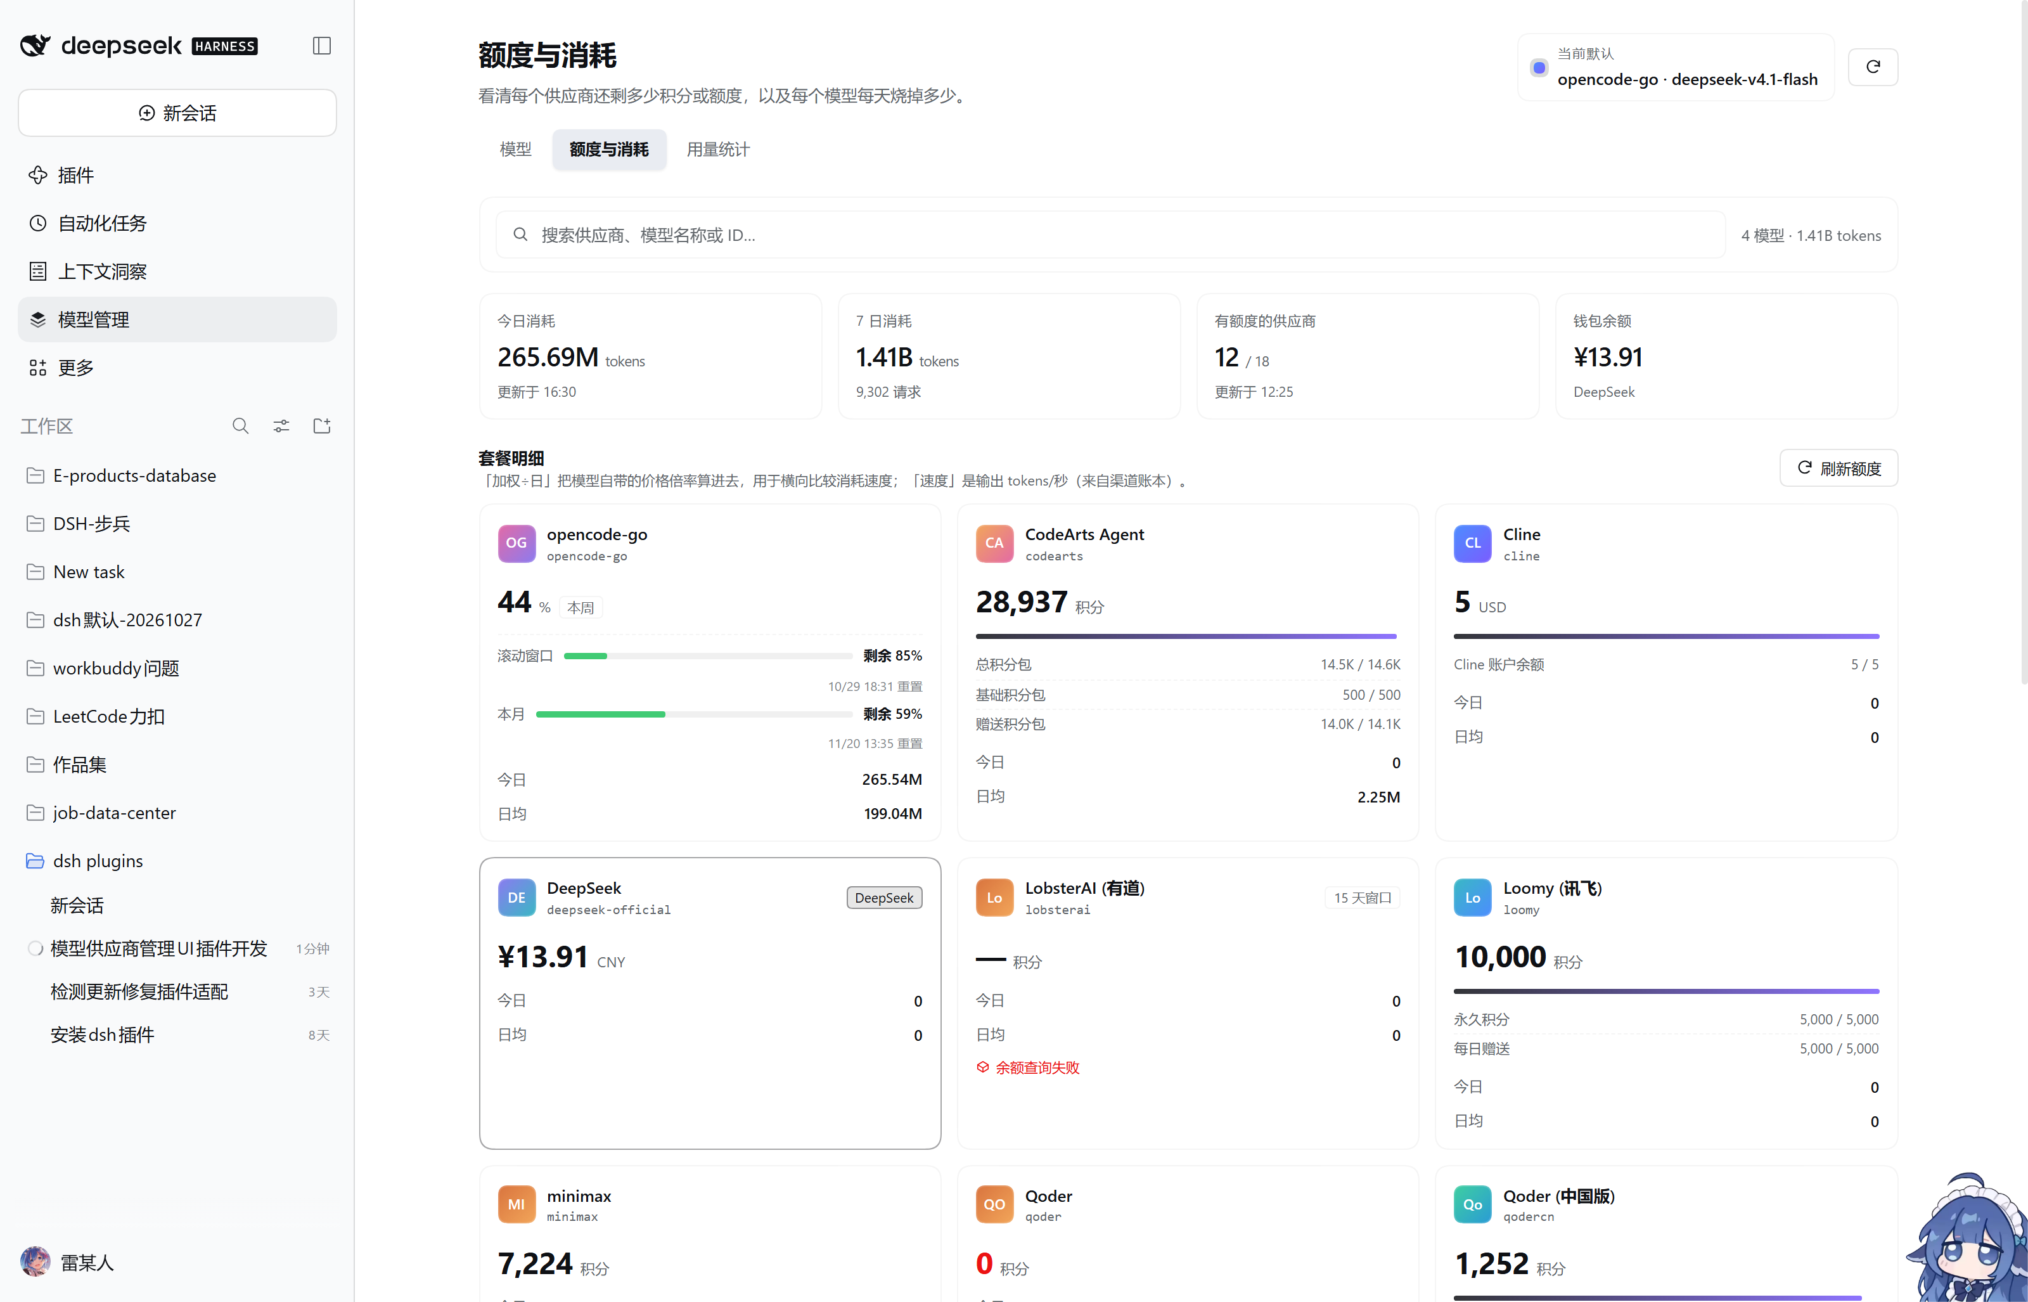Open workspace filter settings icon
2028x1302 pixels.
pos(281,426)
